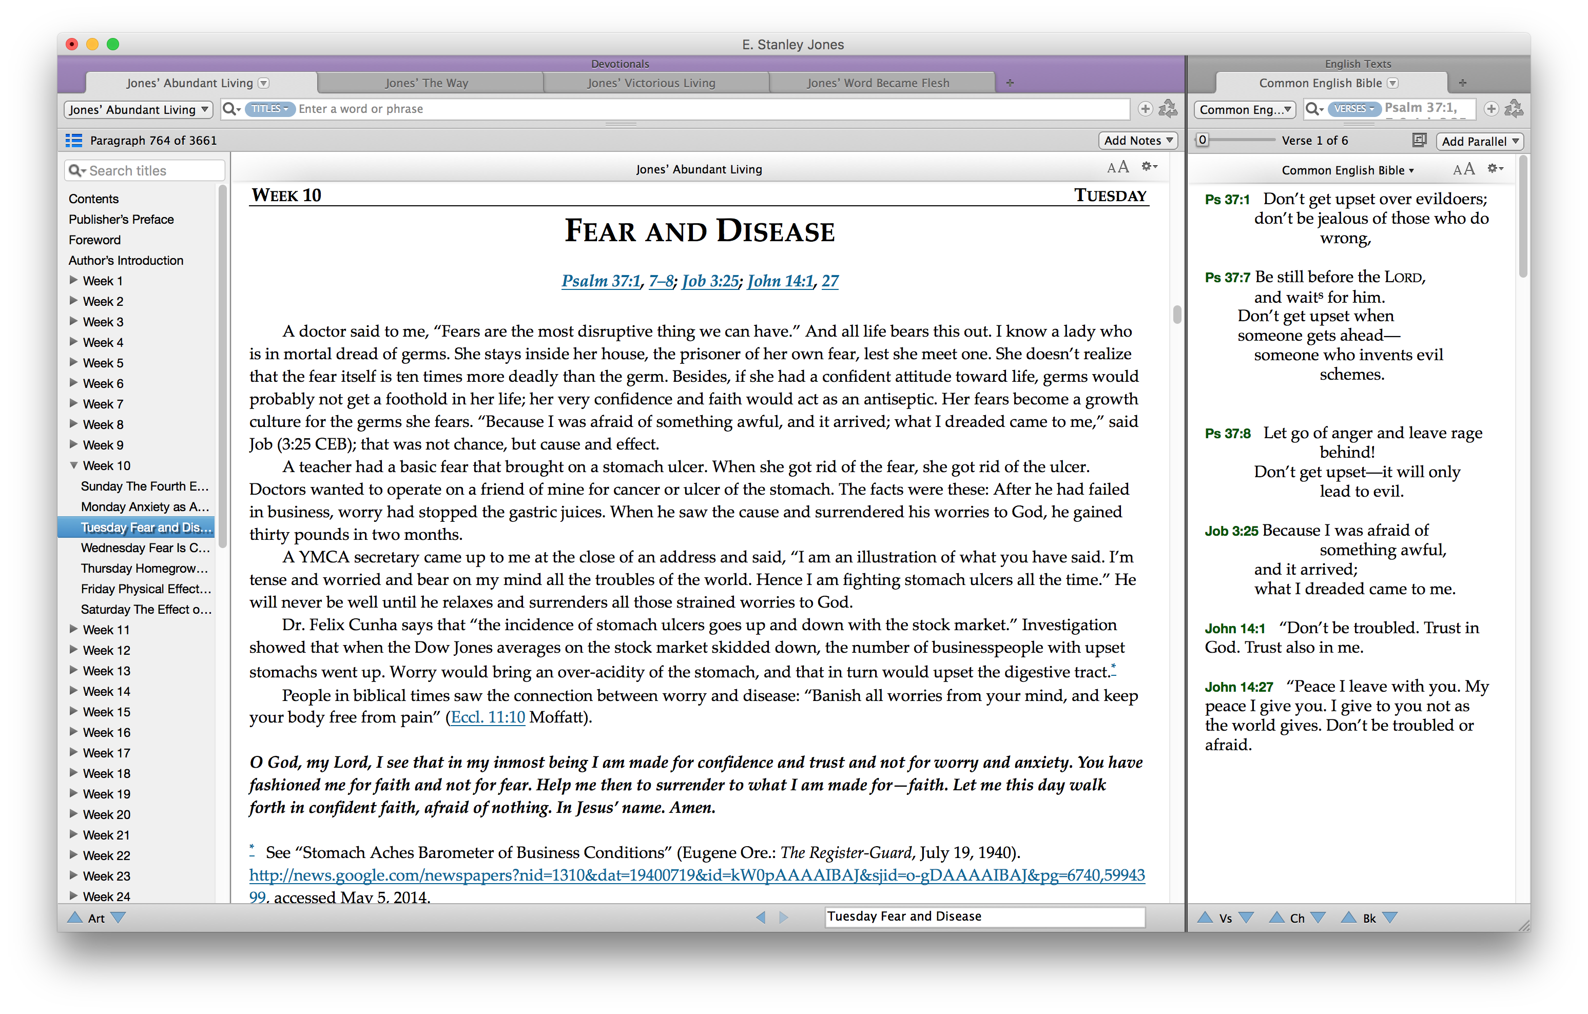Click Abundant Living text pane scrollbar

point(1177,315)
